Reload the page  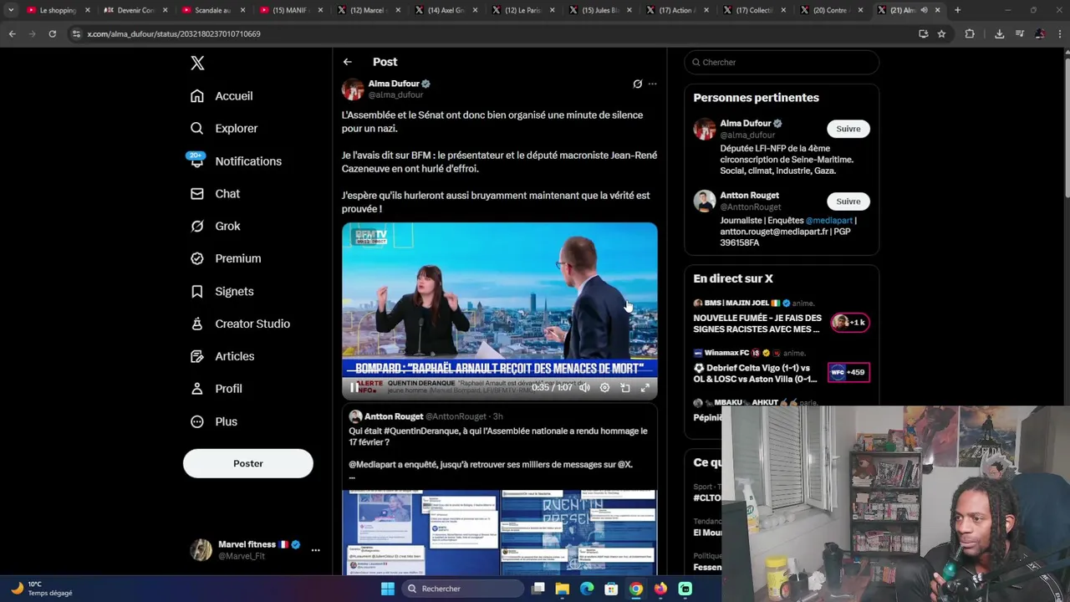[x=52, y=33]
